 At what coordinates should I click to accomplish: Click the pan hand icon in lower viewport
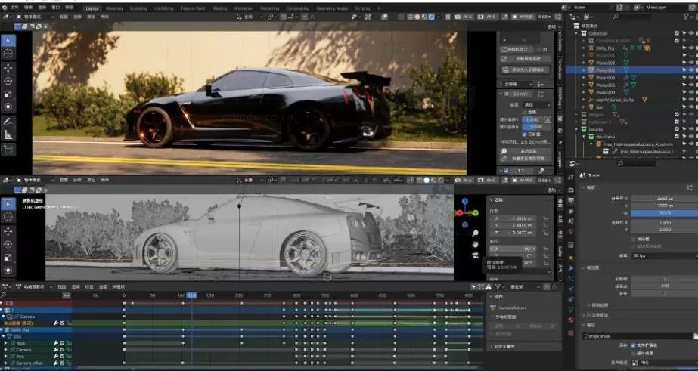point(476,244)
